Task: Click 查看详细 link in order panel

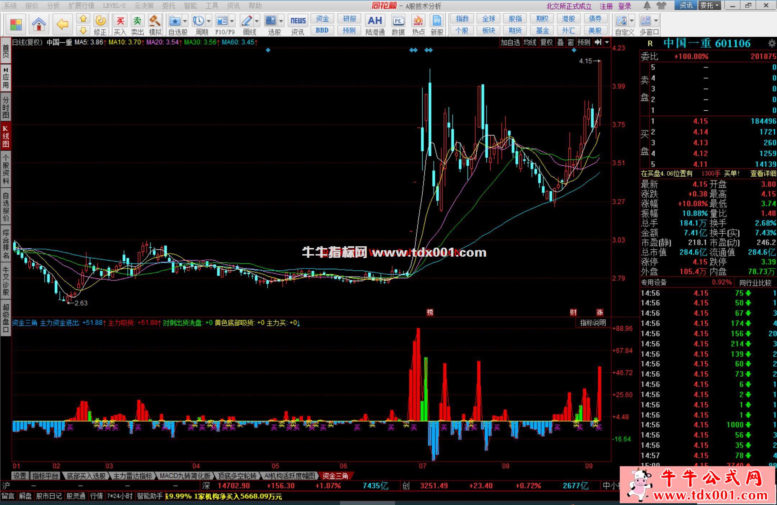Action: coord(763,174)
